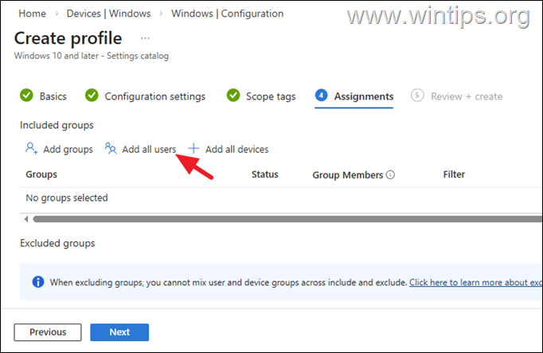Click the left scroll arrow of groups table
543x353 pixels.
(x=26, y=219)
